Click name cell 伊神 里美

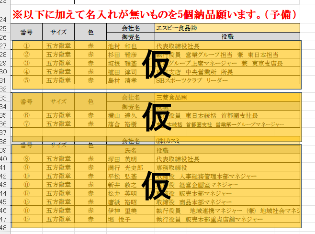point(131,211)
